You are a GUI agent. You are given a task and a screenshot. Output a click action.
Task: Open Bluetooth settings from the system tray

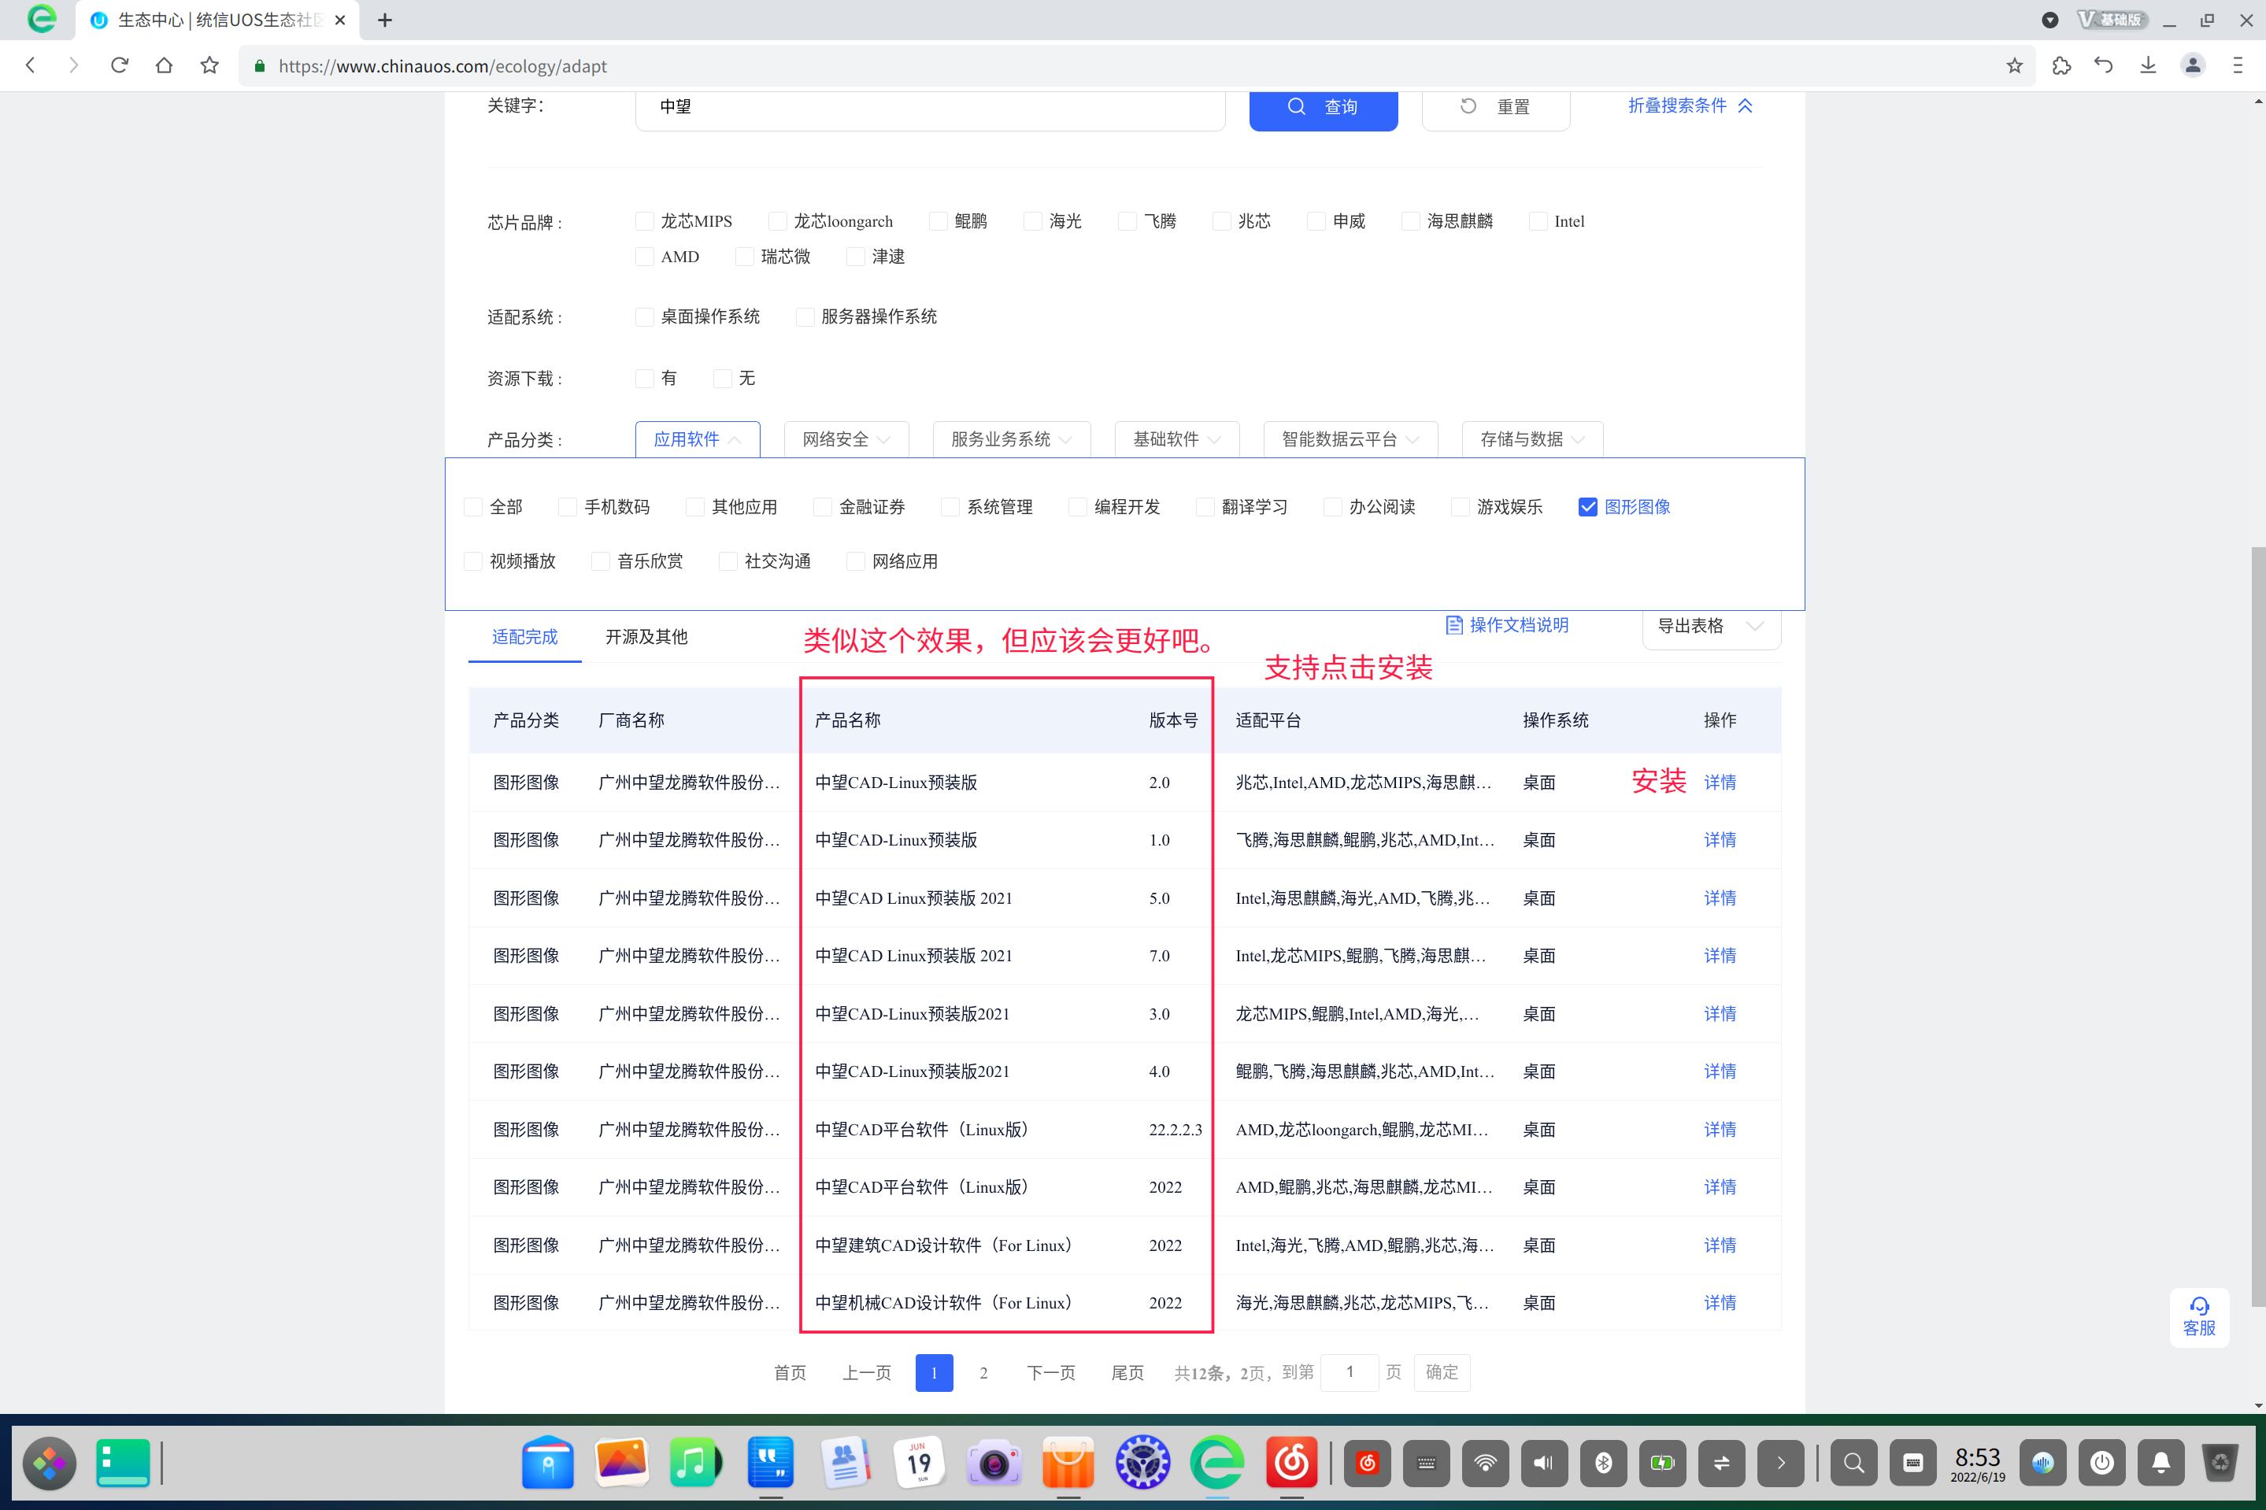point(1601,1463)
